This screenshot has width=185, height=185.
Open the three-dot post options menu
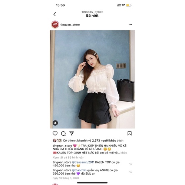(x=130, y=24)
